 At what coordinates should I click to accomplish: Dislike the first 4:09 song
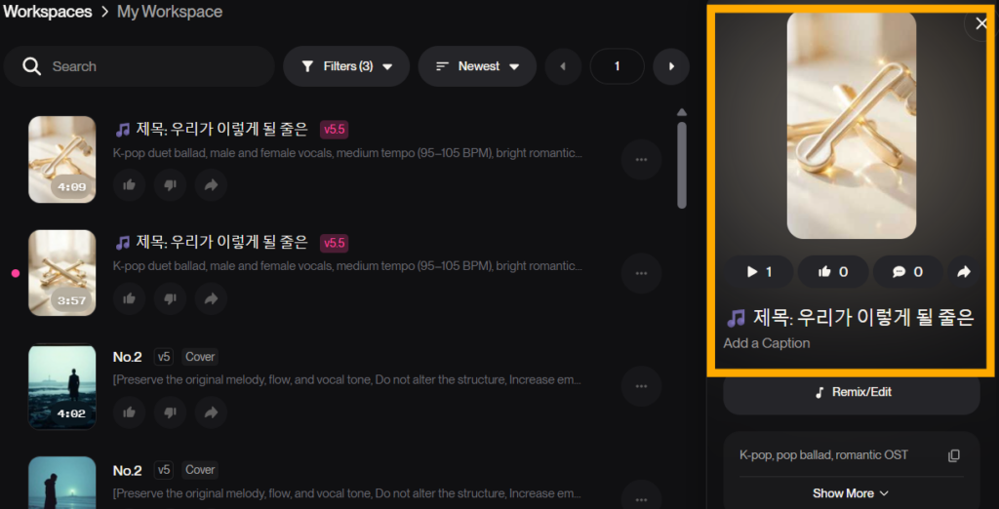click(170, 184)
